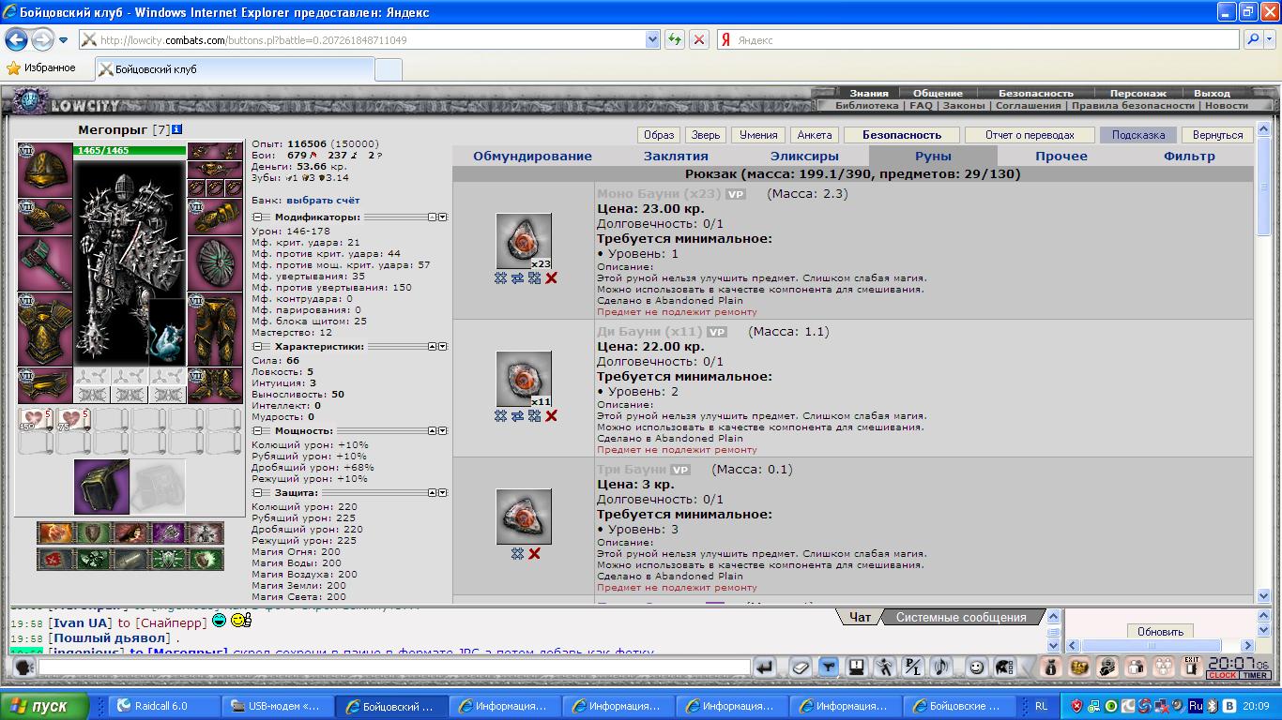Image resolution: width=1282 pixels, height=720 pixels.
Task: Switch to USB-модем window in taskbar
Action: click(280, 706)
